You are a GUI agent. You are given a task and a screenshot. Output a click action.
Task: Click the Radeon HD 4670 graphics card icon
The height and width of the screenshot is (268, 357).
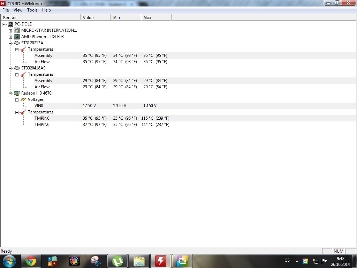click(17, 93)
